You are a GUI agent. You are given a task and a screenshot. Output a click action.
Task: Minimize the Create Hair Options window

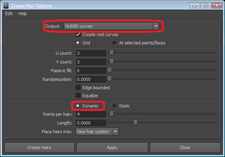click(194, 6)
